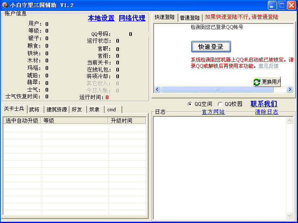This screenshot has width=298, height=223.
Task: Click the login panel's horizontal scrollbar thumb
Action: coord(217,89)
